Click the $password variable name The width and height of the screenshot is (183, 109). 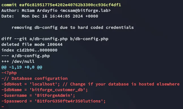pyautogui.click(x=15, y=101)
